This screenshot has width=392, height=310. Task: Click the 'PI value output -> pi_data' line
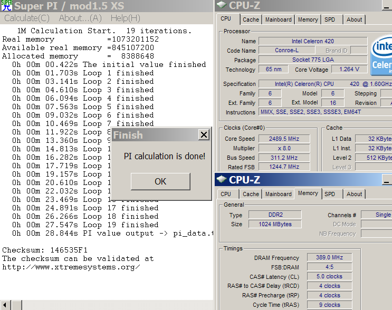(x=112, y=234)
